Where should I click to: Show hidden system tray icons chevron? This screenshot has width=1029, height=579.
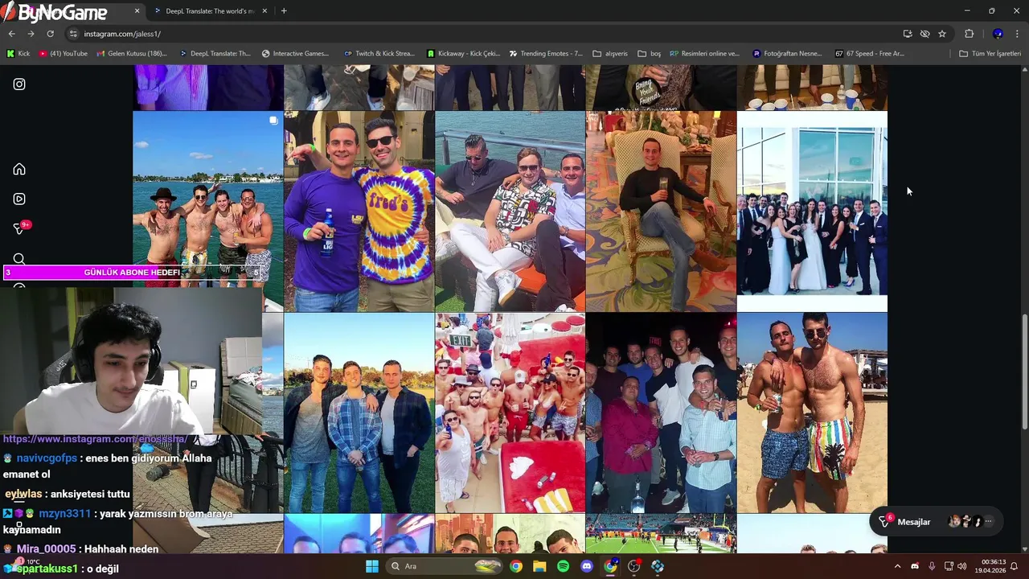point(897,566)
